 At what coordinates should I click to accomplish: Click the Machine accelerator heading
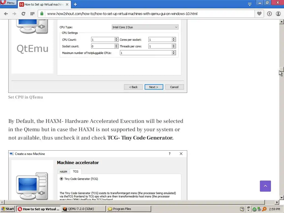pyautogui.click(x=78, y=163)
